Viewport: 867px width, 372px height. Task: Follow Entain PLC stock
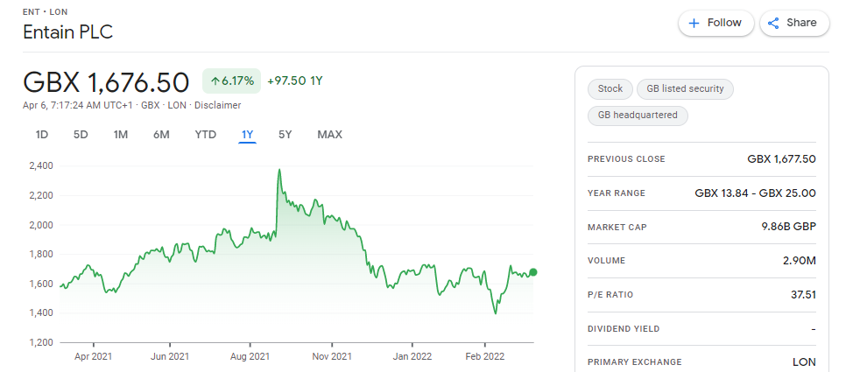716,24
